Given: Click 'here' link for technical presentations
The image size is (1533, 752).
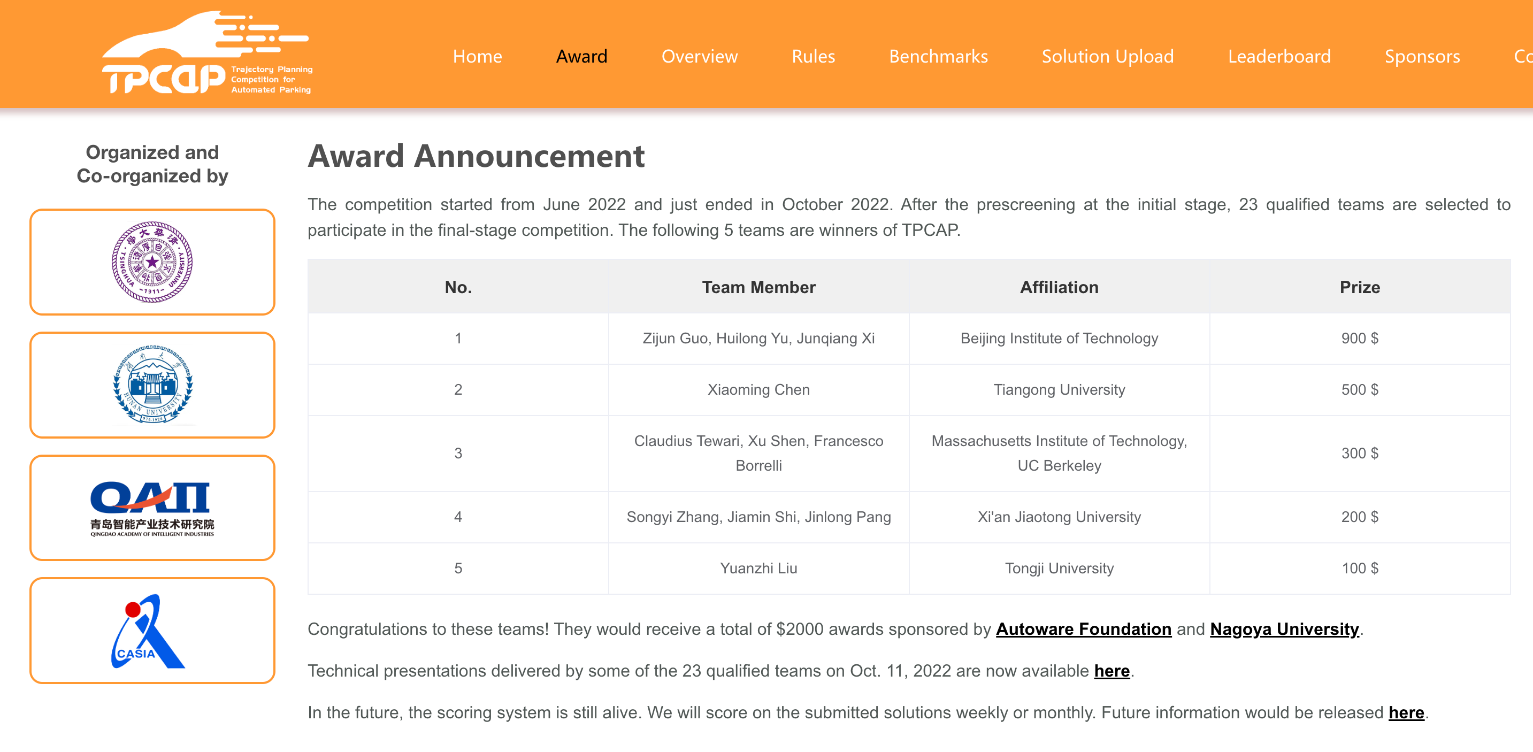Looking at the screenshot, I should point(1111,671).
